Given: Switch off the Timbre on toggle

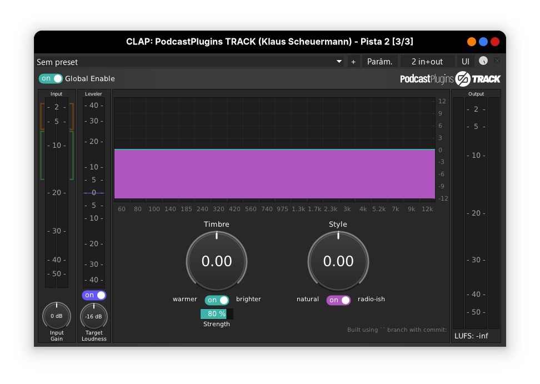Looking at the screenshot, I should point(217,300).
